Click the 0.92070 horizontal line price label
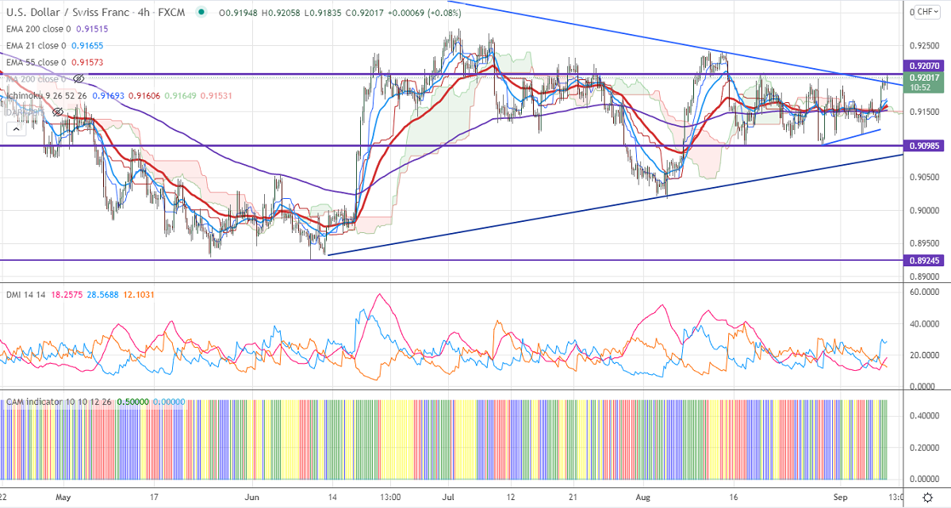Image resolution: width=951 pixels, height=508 pixels. coord(924,66)
